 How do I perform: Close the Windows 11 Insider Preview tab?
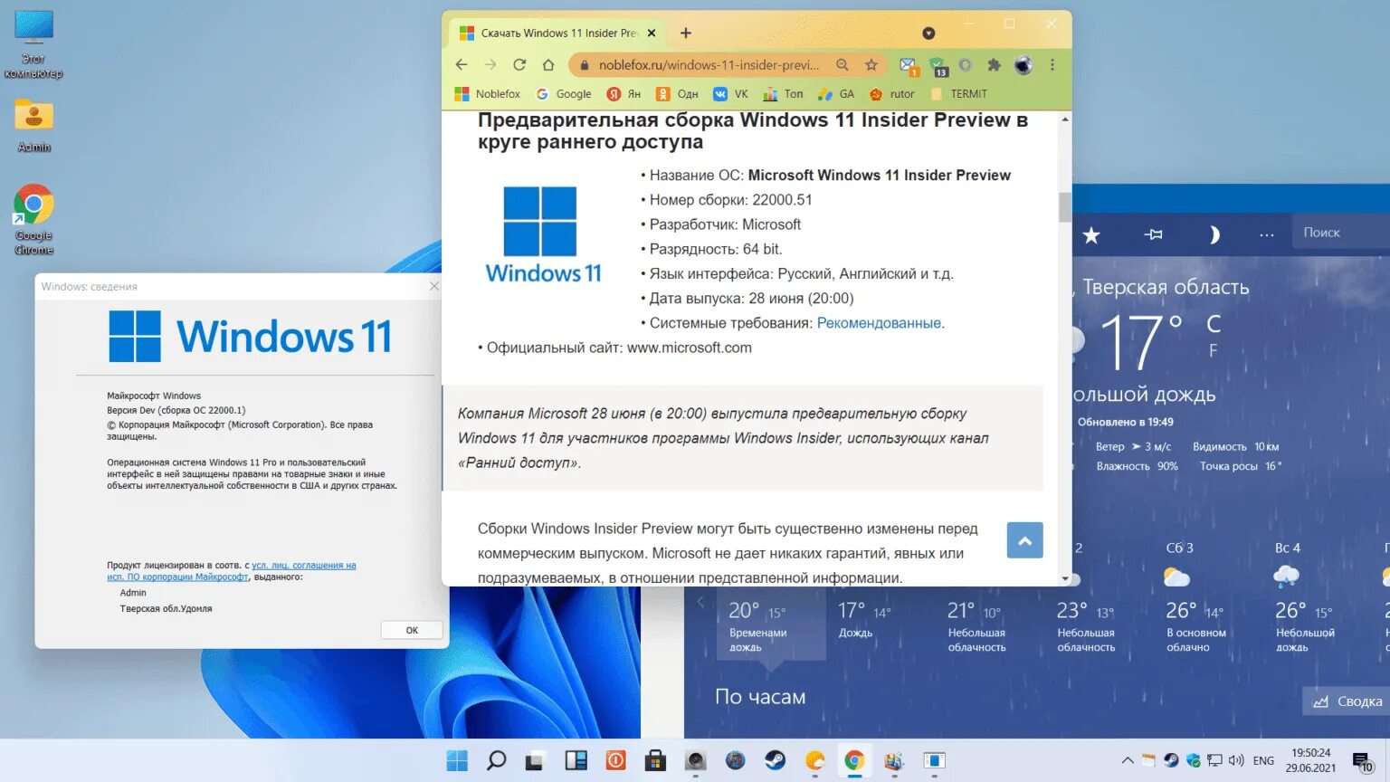coord(652,33)
